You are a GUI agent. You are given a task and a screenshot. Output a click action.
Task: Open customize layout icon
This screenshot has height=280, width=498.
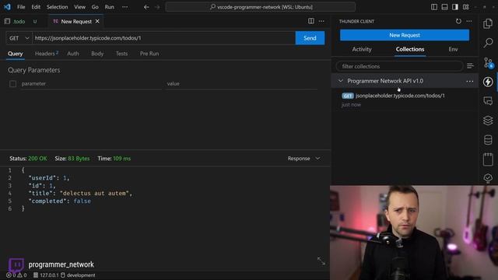pyautogui.click(x=466, y=7)
